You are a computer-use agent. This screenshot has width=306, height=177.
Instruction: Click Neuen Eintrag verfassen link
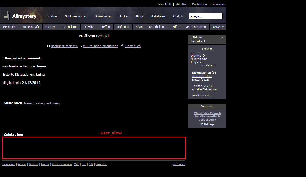(42, 103)
